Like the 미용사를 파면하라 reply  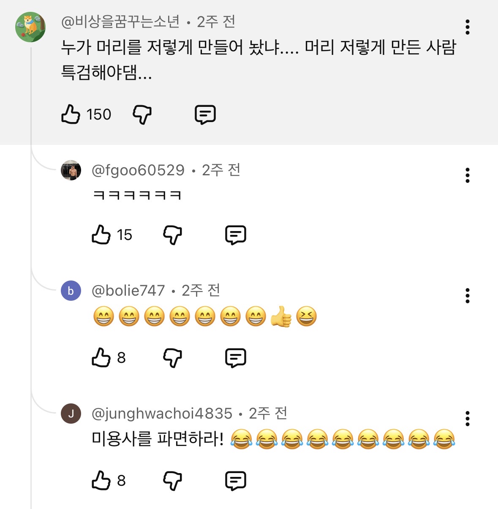(101, 481)
